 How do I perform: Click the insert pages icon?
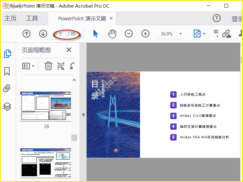tap(61, 66)
